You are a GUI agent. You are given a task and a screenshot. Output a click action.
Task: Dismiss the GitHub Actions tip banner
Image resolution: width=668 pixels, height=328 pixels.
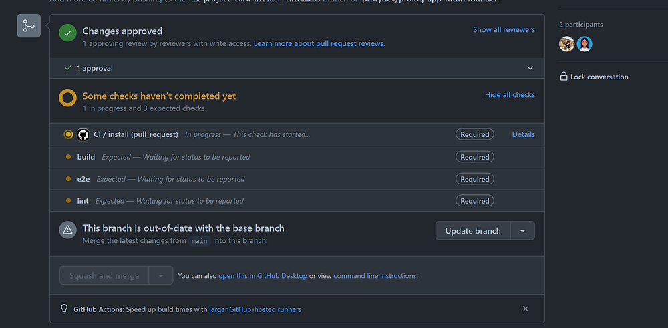coord(526,309)
